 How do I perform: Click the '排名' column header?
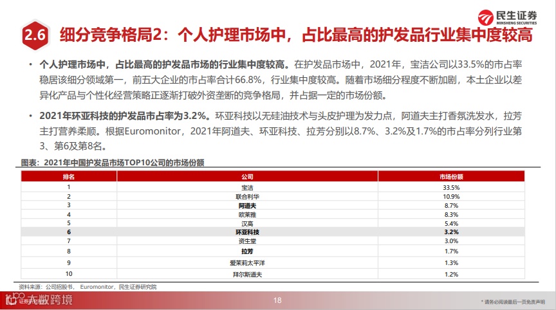(x=69, y=176)
